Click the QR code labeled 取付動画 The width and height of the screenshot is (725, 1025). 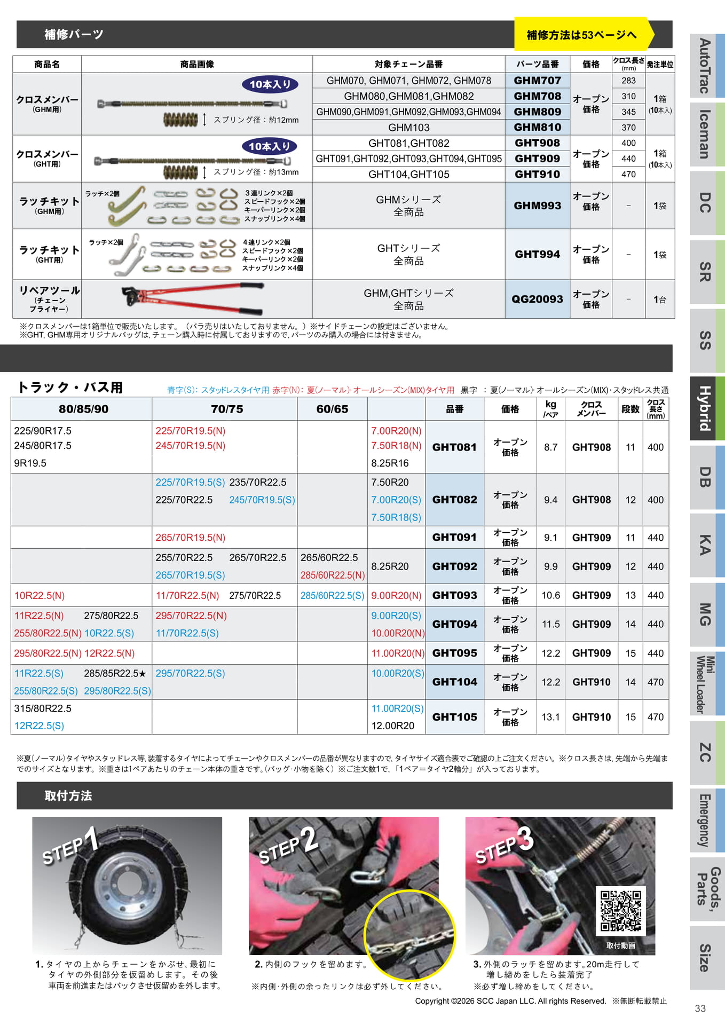tap(621, 912)
